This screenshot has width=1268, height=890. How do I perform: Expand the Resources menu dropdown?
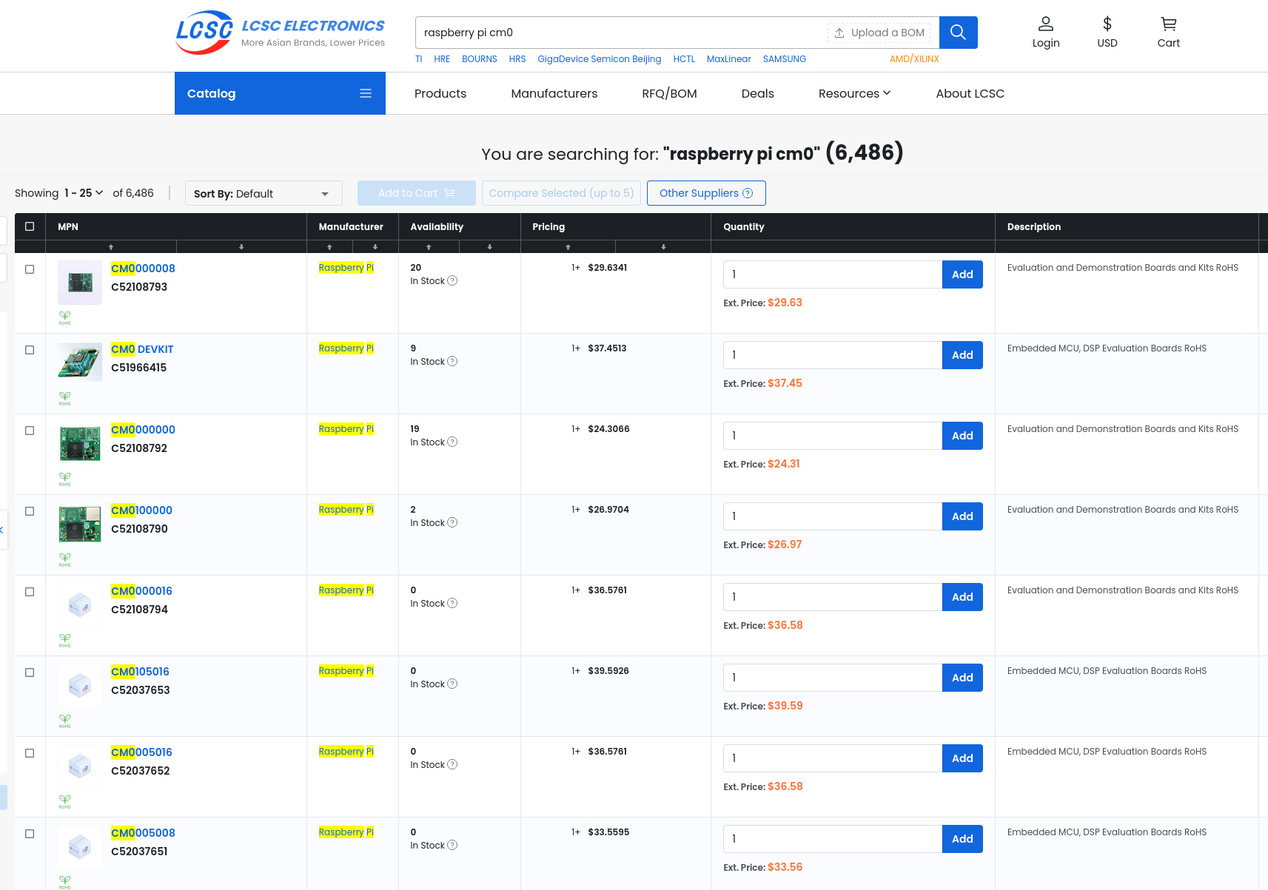click(854, 93)
